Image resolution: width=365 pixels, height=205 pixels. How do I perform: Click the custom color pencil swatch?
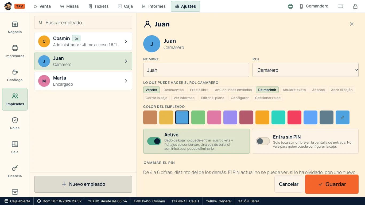[343, 117]
